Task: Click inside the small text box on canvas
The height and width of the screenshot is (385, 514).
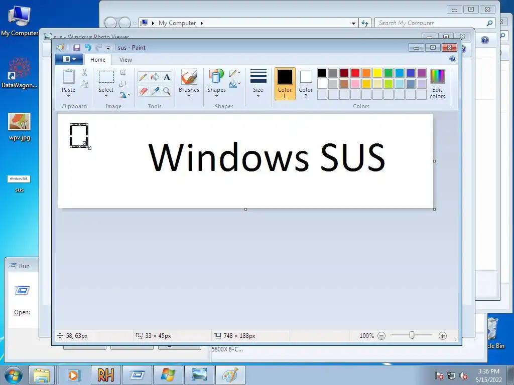Action: tap(79, 135)
